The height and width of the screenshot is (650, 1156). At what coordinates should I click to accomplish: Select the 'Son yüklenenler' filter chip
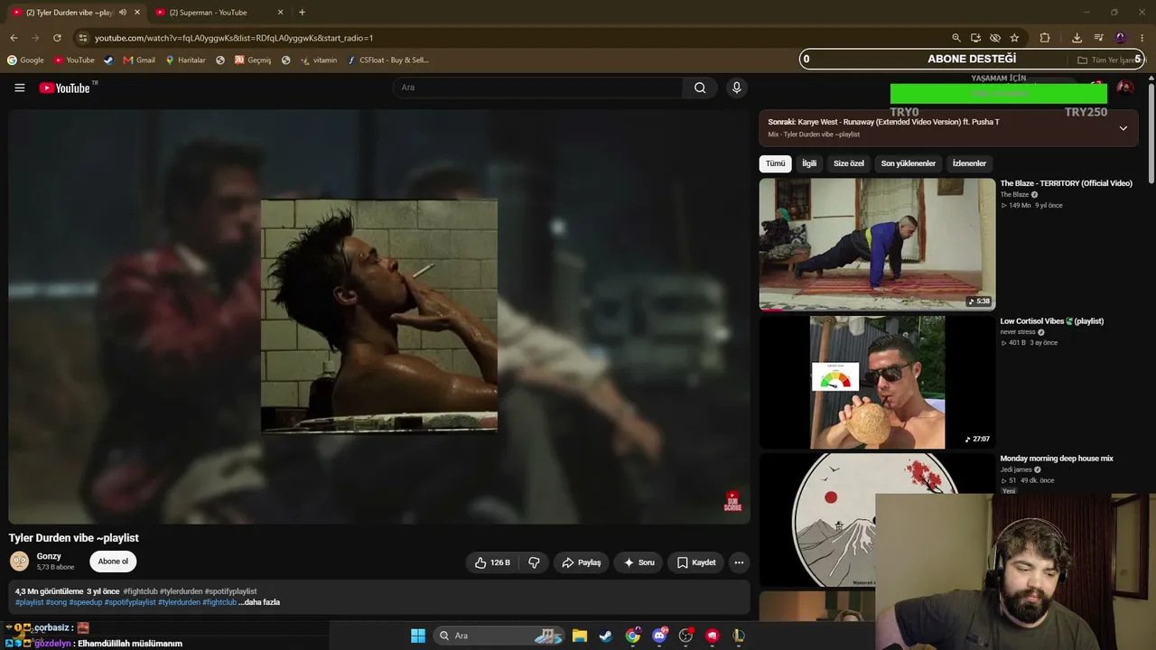click(909, 163)
